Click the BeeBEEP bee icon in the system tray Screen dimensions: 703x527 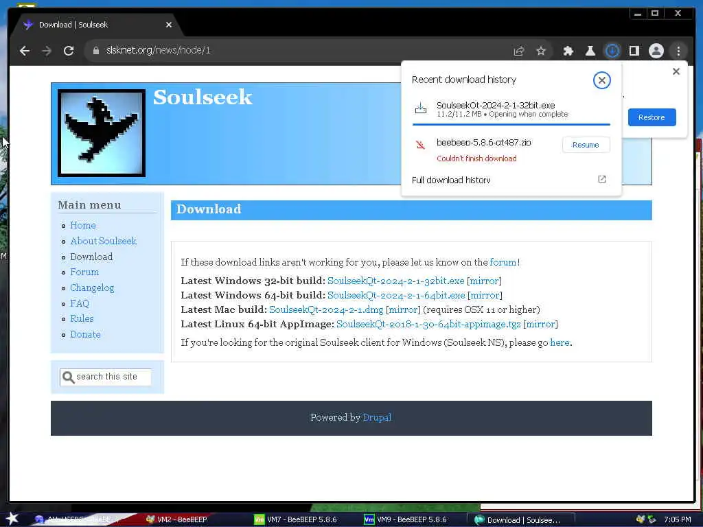641,519
